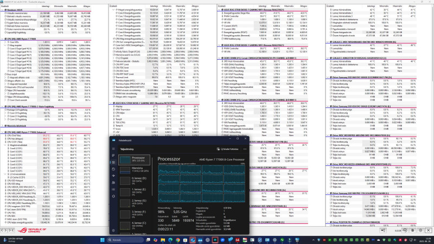Select 3. lemez (F:) disk item

135,214
